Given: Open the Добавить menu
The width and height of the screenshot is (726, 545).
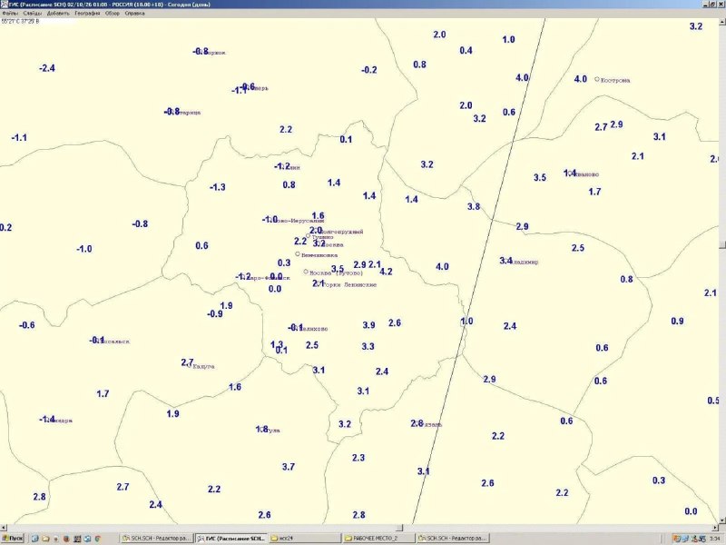Looking at the screenshot, I should [58, 14].
